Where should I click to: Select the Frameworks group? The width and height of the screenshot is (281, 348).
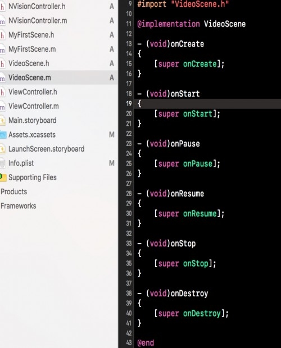coord(19,206)
